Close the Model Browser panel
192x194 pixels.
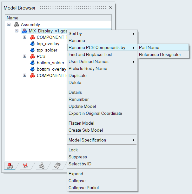[110, 7]
